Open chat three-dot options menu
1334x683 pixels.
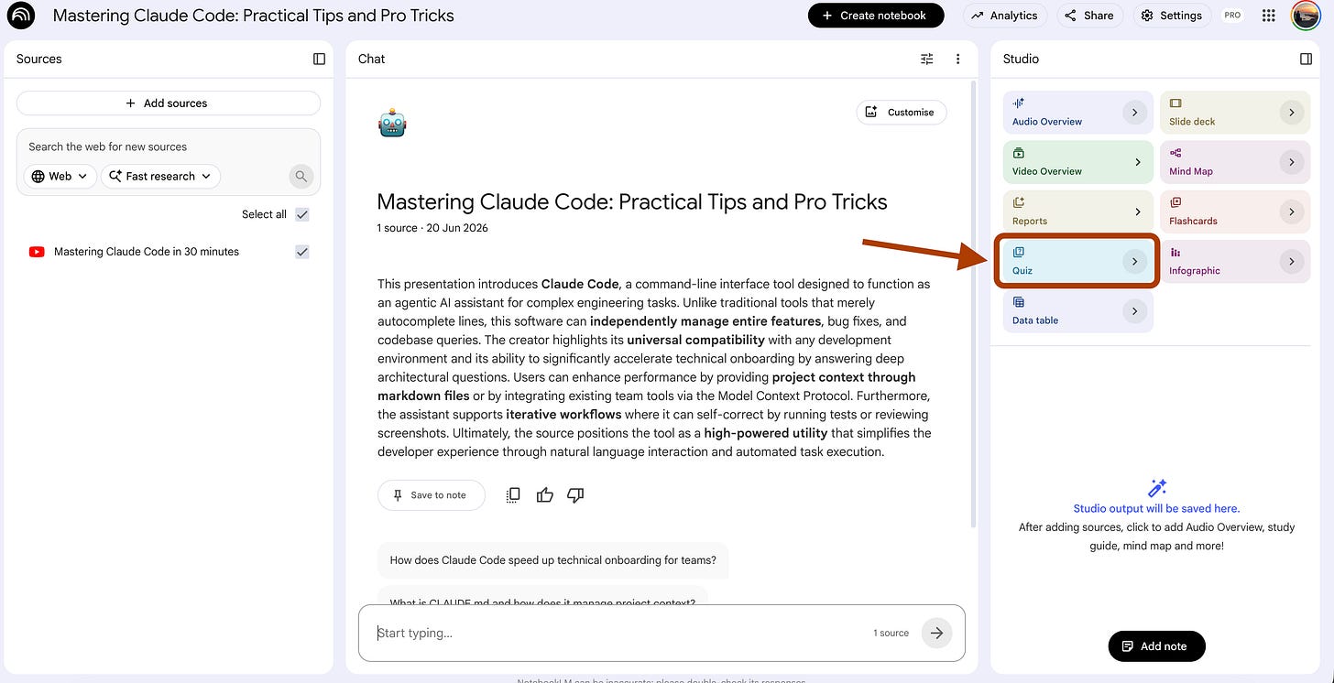point(957,59)
